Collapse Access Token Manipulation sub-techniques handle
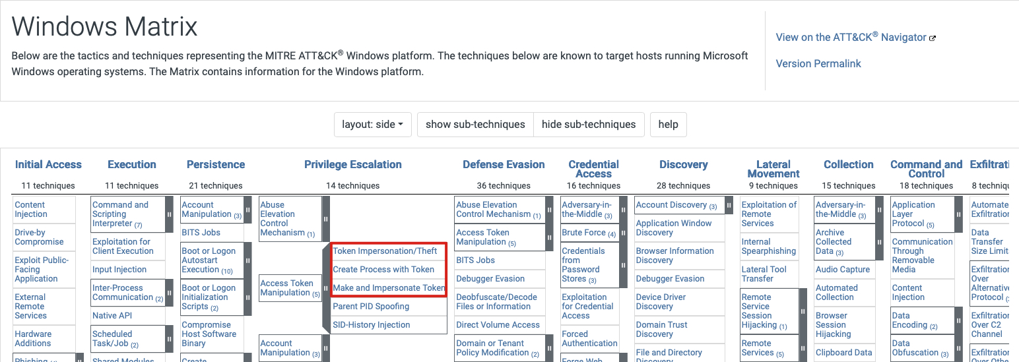Image resolution: width=1019 pixels, height=362 pixels. click(x=325, y=287)
